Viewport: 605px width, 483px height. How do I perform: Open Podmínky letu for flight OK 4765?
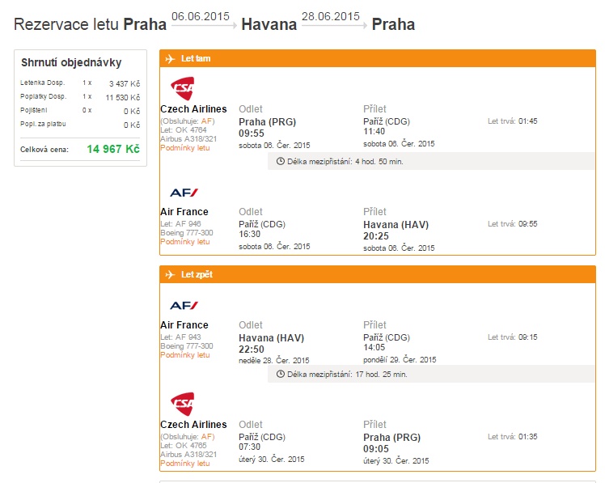pyautogui.click(x=185, y=464)
